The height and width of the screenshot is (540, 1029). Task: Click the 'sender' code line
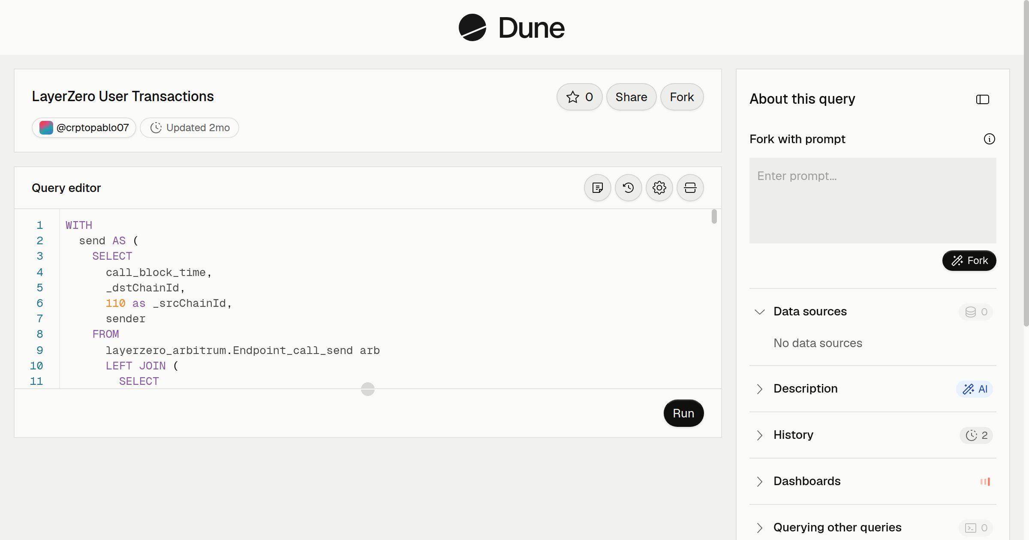pyautogui.click(x=126, y=319)
